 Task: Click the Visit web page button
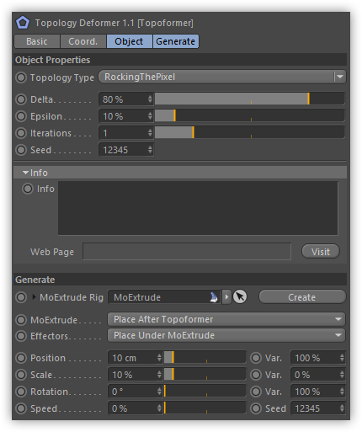pyautogui.click(x=321, y=252)
